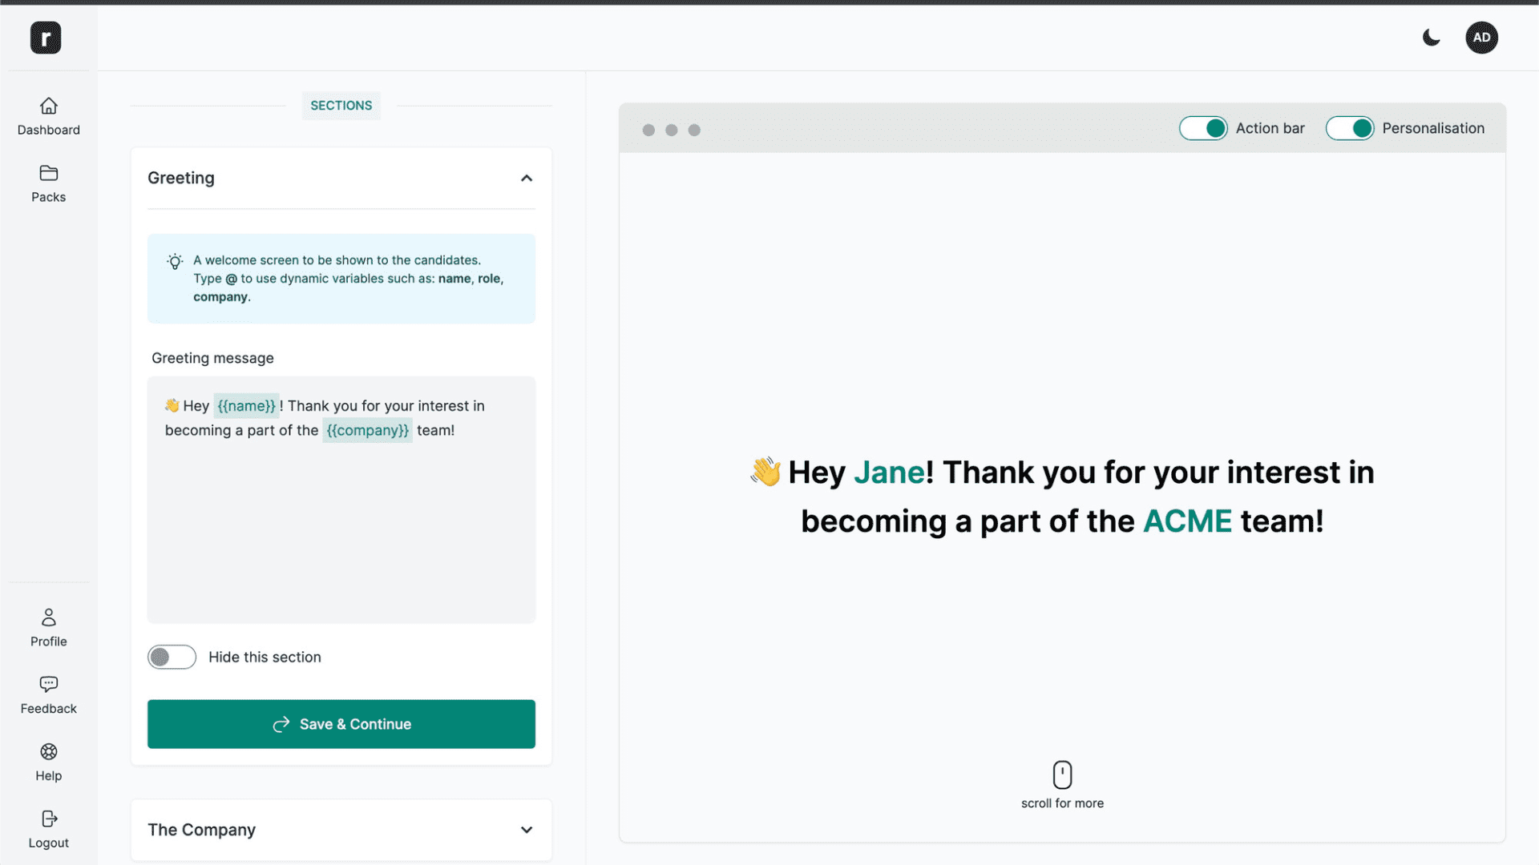1539x865 pixels.
Task: Collapse the Greeting section
Action: point(525,178)
